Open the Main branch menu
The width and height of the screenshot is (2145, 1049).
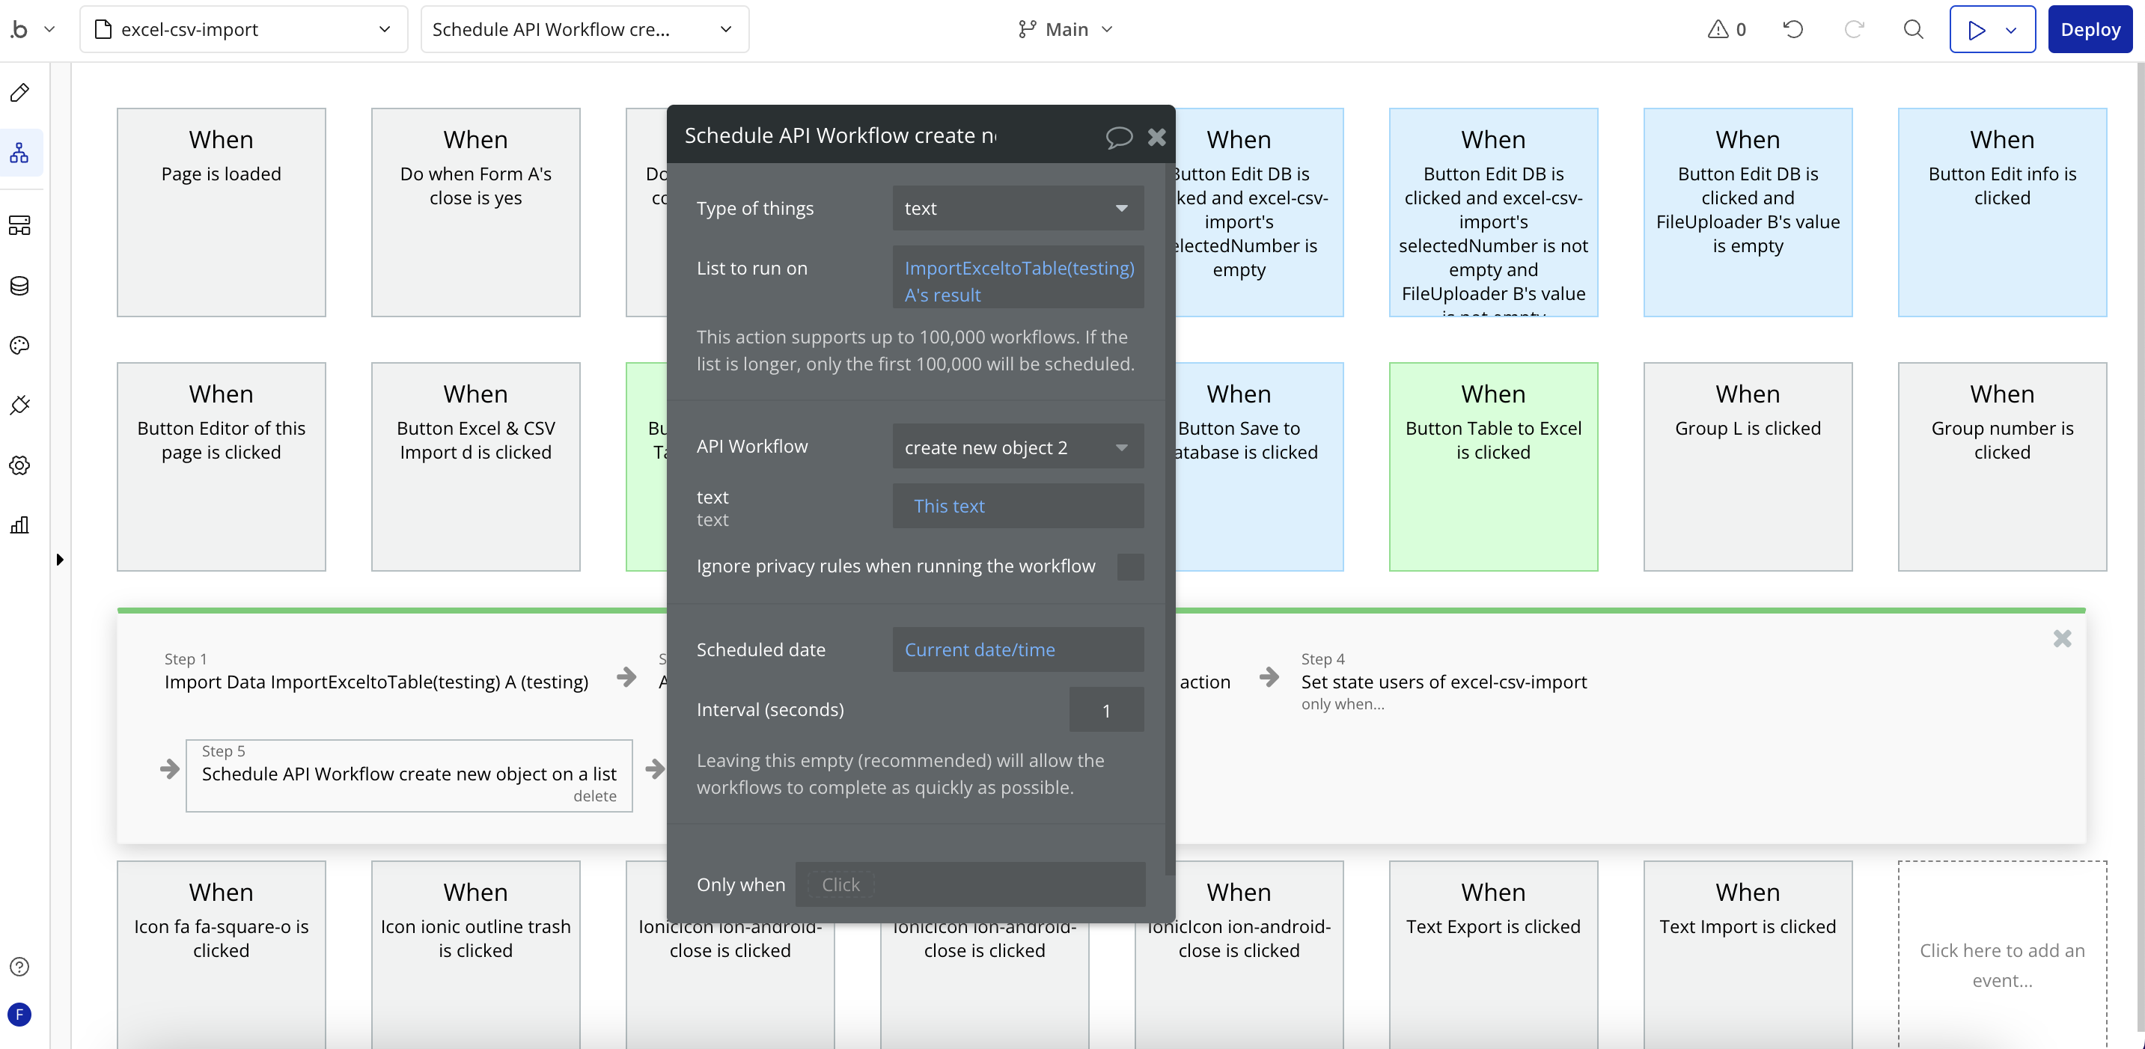click(1065, 30)
